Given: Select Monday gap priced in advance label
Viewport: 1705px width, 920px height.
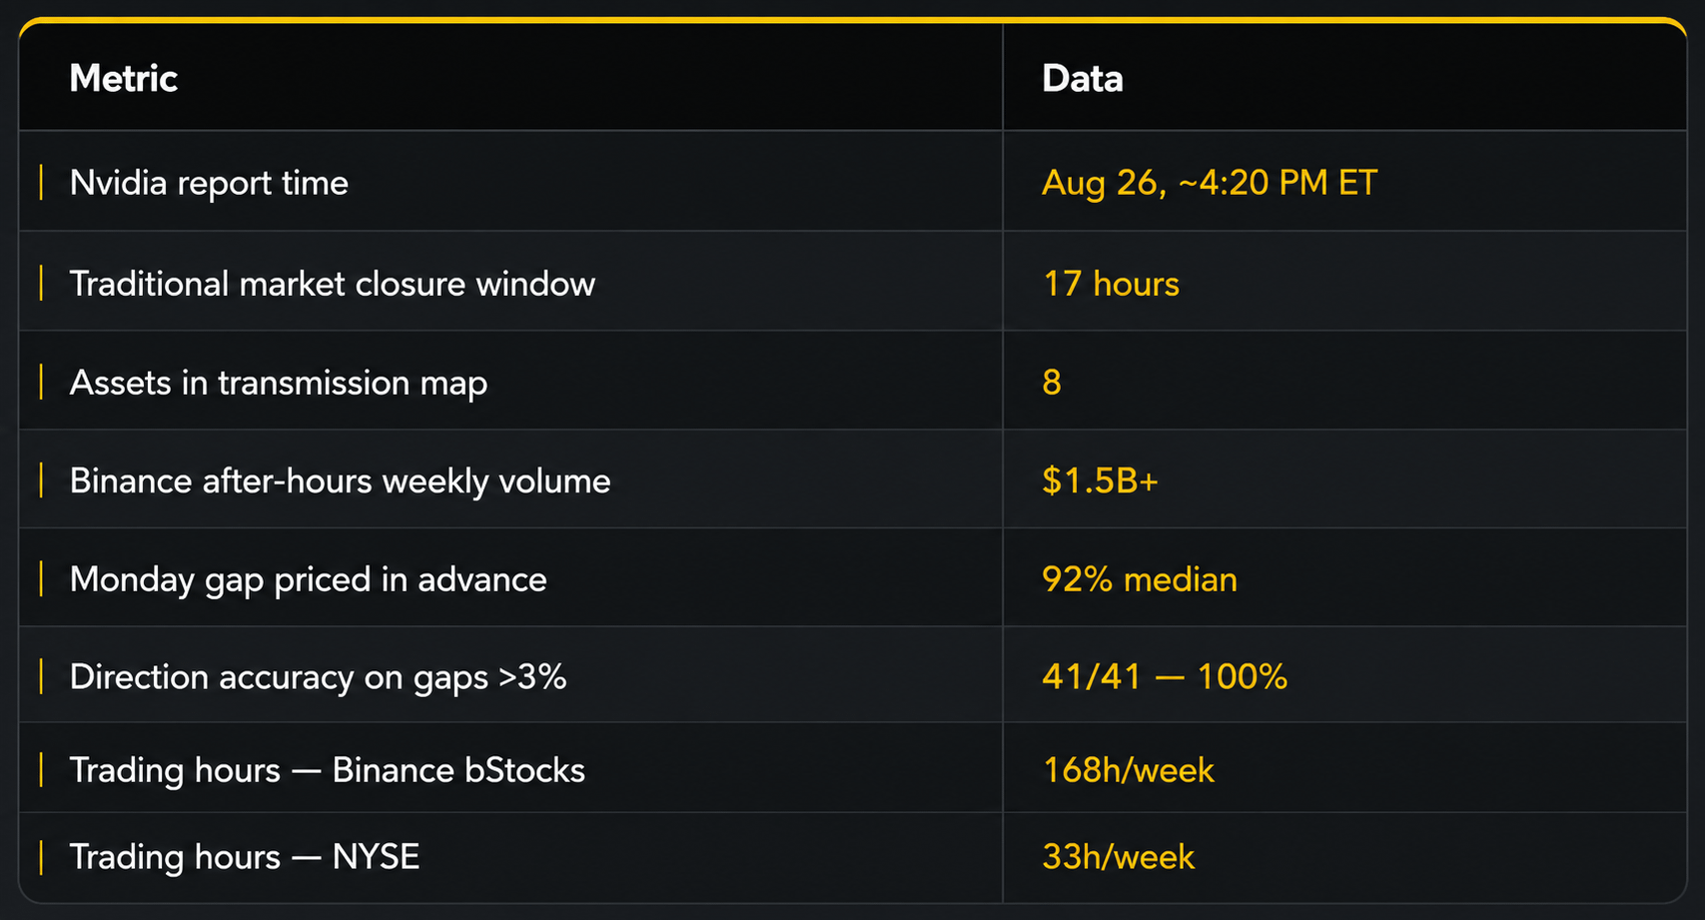Looking at the screenshot, I should 308,579.
